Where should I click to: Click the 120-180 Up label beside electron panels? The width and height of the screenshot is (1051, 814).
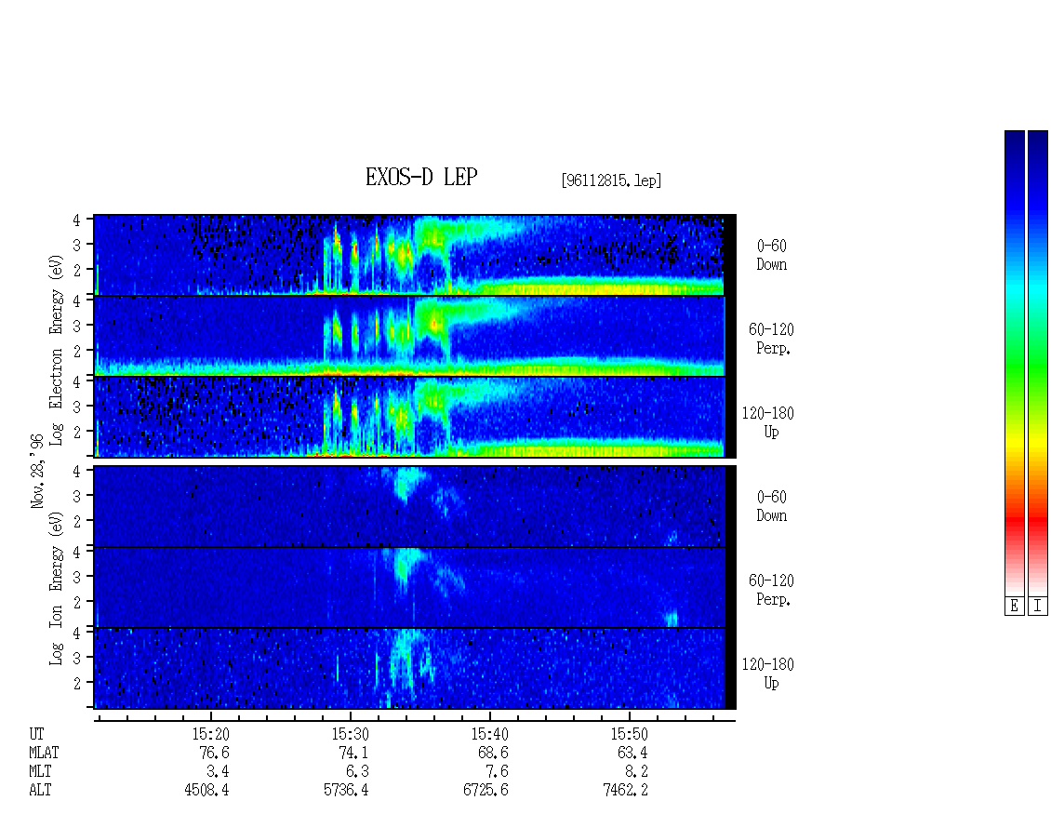click(x=768, y=422)
